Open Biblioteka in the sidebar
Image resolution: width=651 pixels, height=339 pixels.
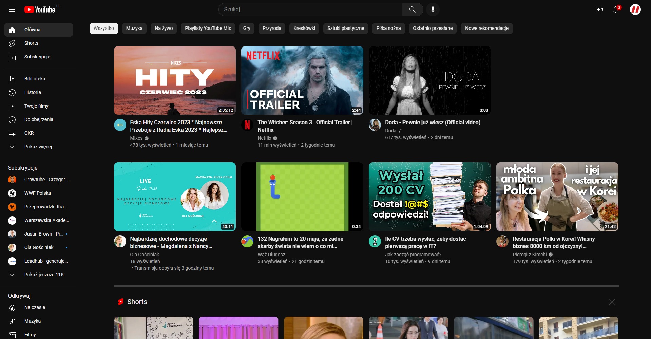tap(39, 79)
